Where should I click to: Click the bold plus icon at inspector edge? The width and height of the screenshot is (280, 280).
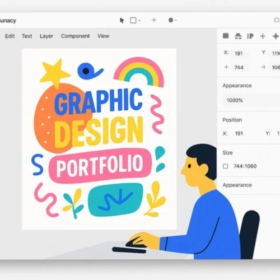tap(276, 36)
